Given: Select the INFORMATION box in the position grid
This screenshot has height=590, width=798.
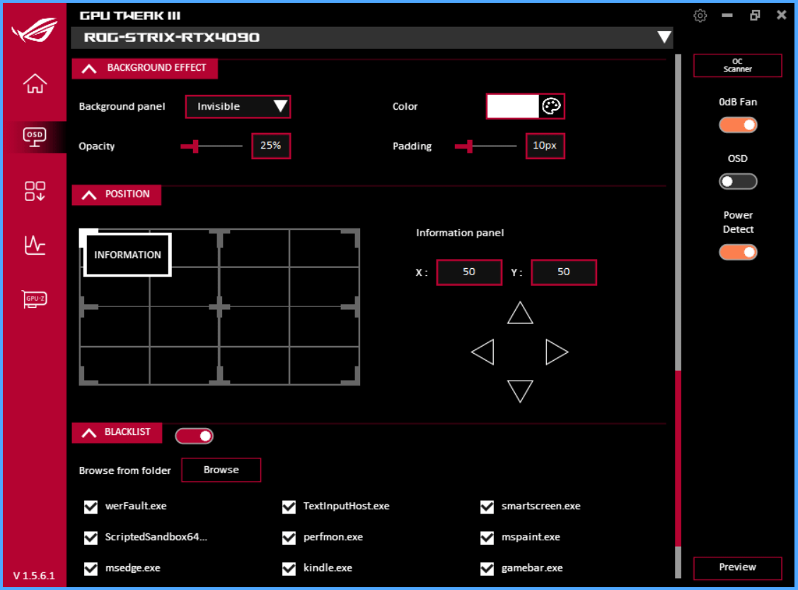Looking at the screenshot, I should coord(127,255).
